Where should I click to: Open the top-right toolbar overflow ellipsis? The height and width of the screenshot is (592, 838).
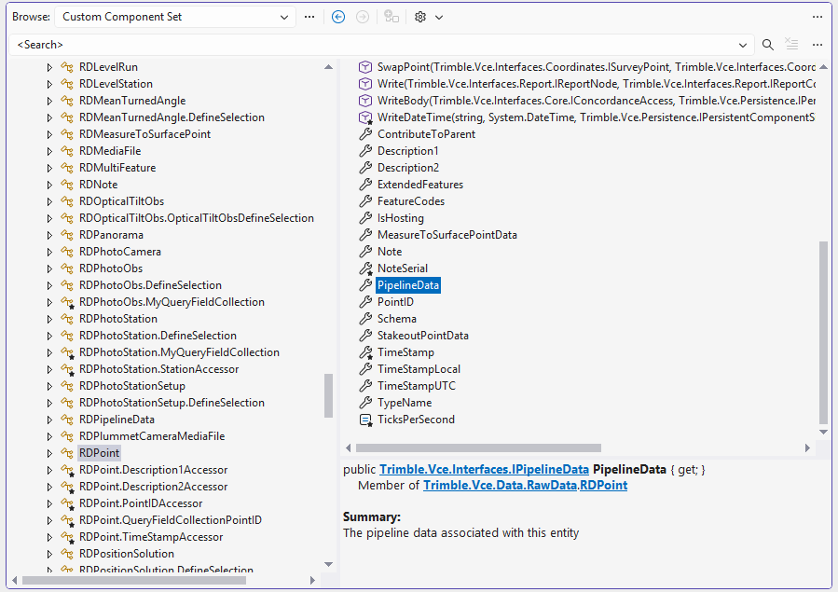point(817,17)
